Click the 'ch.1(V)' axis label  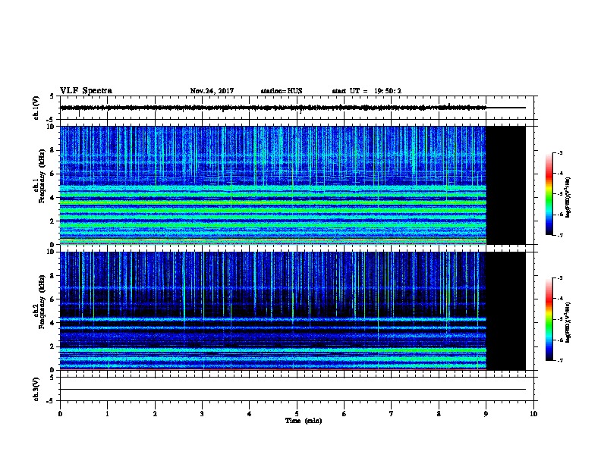36,108
